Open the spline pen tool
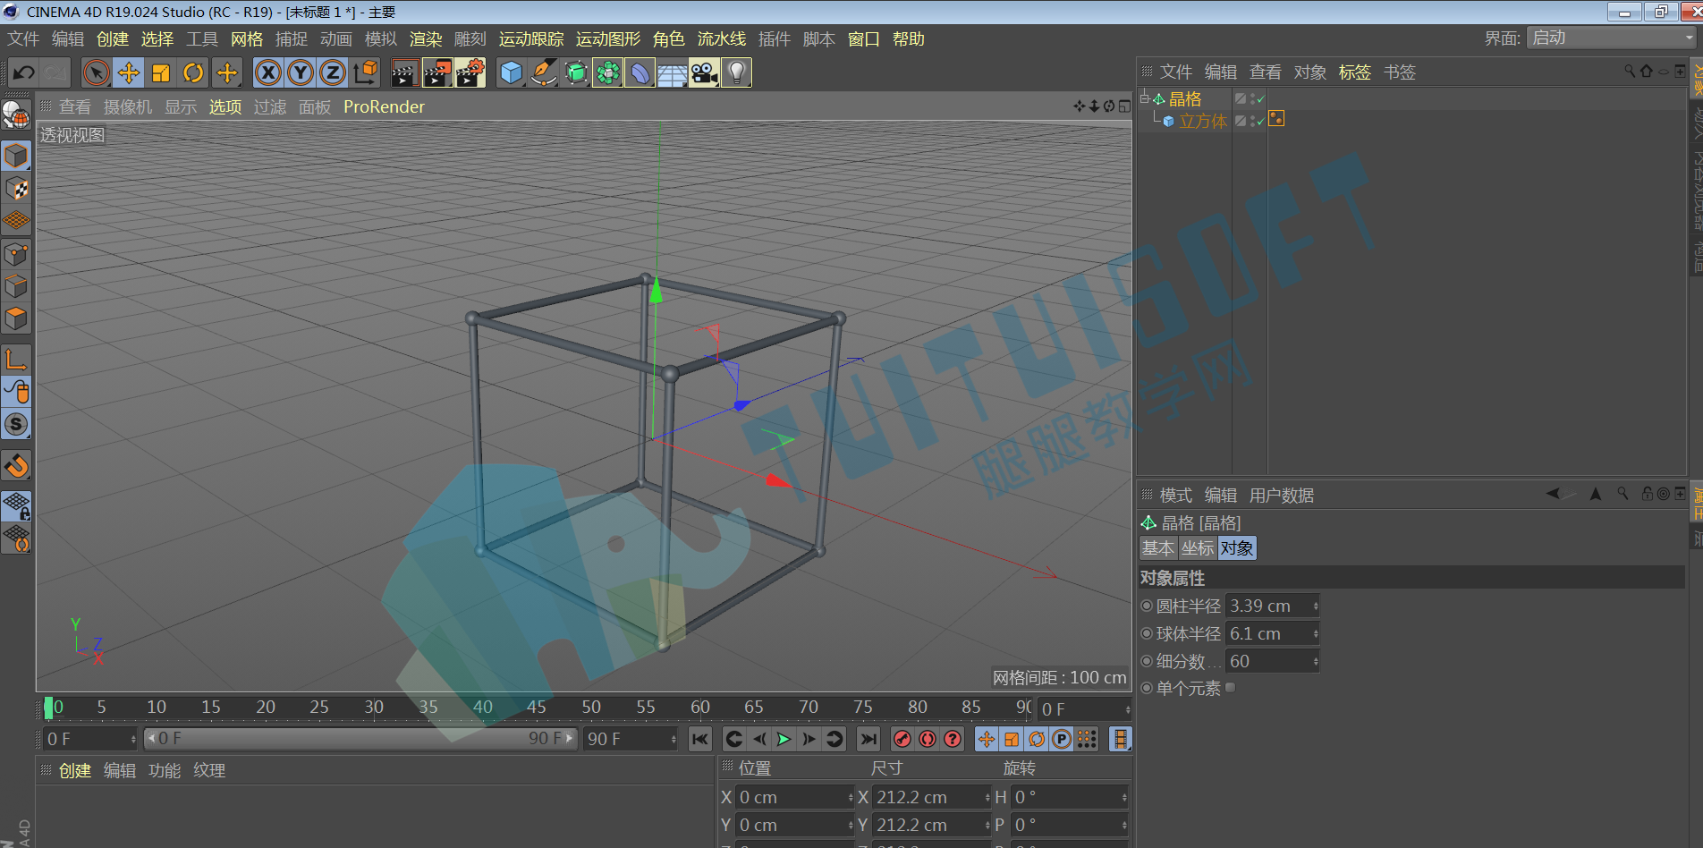Screen dimensions: 1703x848 pyautogui.click(x=543, y=73)
